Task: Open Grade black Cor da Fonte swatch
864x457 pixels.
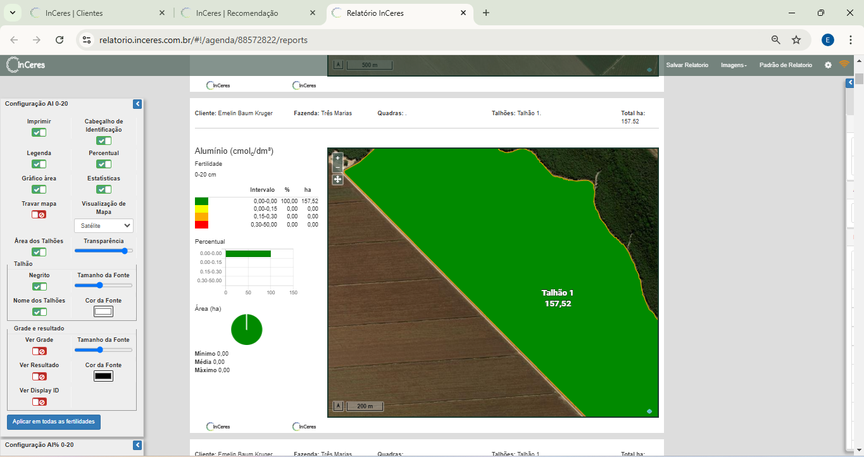Action: tap(103, 376)
